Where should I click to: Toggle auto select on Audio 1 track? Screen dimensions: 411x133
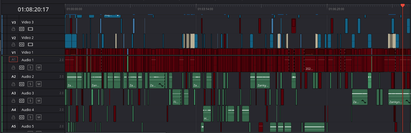point(22,67)
